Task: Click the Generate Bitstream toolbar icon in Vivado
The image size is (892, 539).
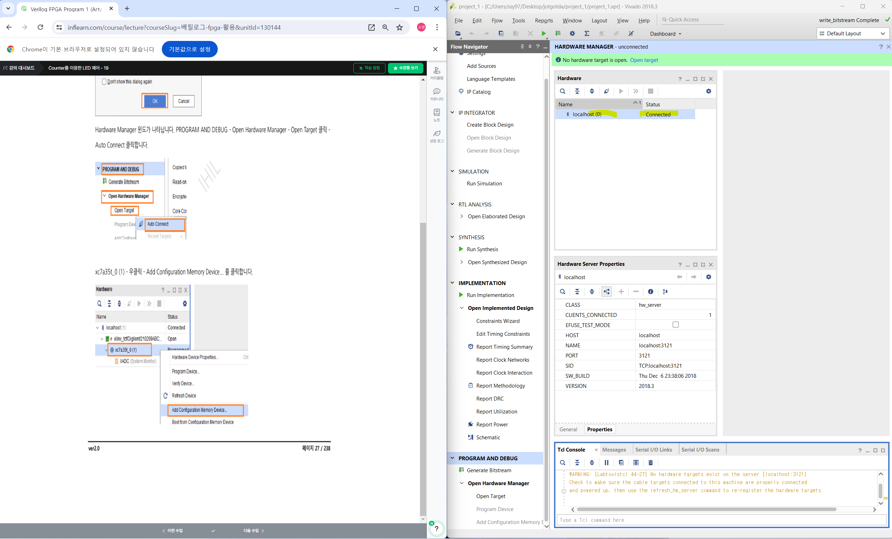Action: pyautogui.click(x=558, y=34)
